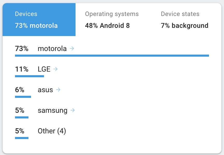The width and height of the screenshot is (224, 155).
Task: Tap the arrow following asus entry
Action: tap(58, 90)
